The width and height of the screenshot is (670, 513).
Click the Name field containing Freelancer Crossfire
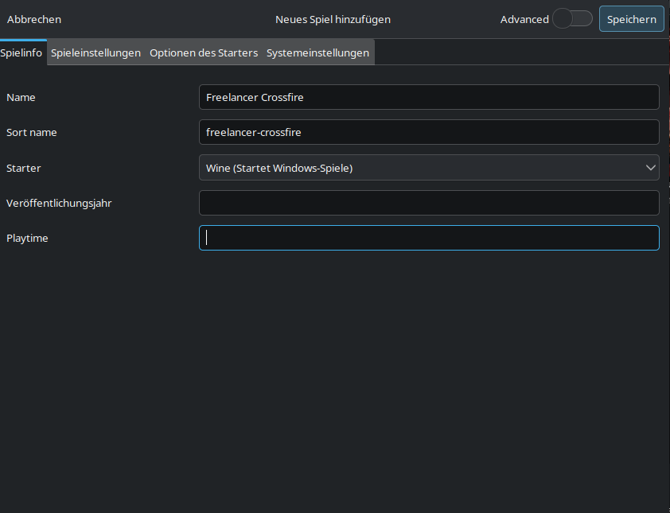429,97
